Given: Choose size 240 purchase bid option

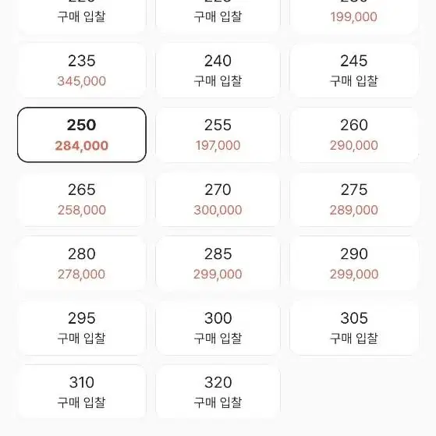Looking at the screenshot, I should tap(218, 70).
